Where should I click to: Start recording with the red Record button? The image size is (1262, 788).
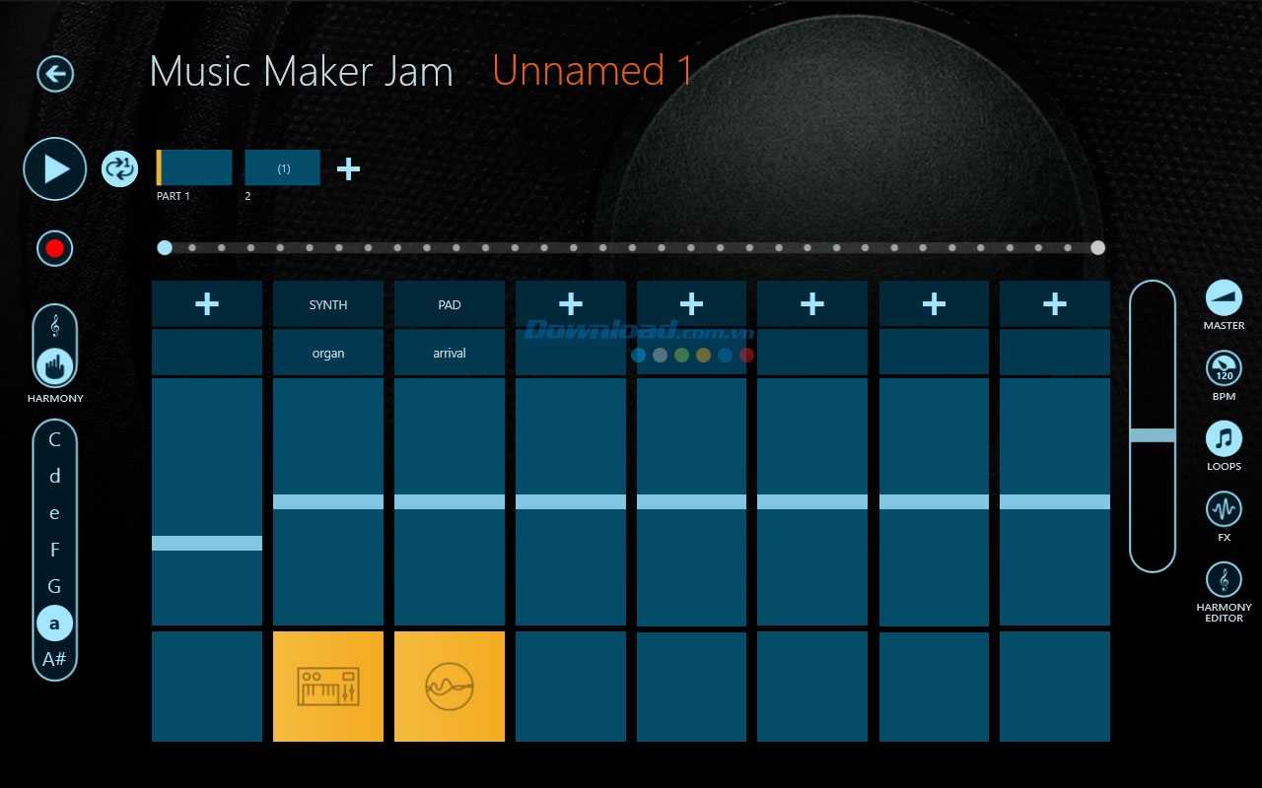55,248
